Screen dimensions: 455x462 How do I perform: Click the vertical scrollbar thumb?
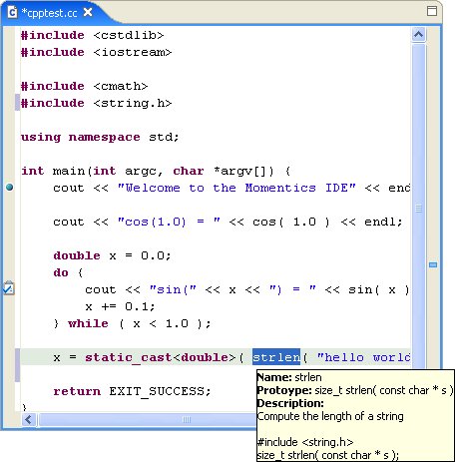pyautogui.click(x=418, y=207)
